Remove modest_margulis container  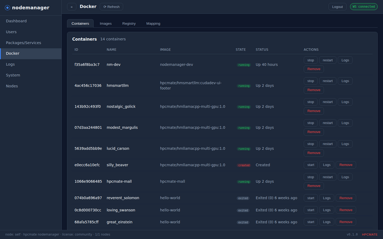coord(314,132)
